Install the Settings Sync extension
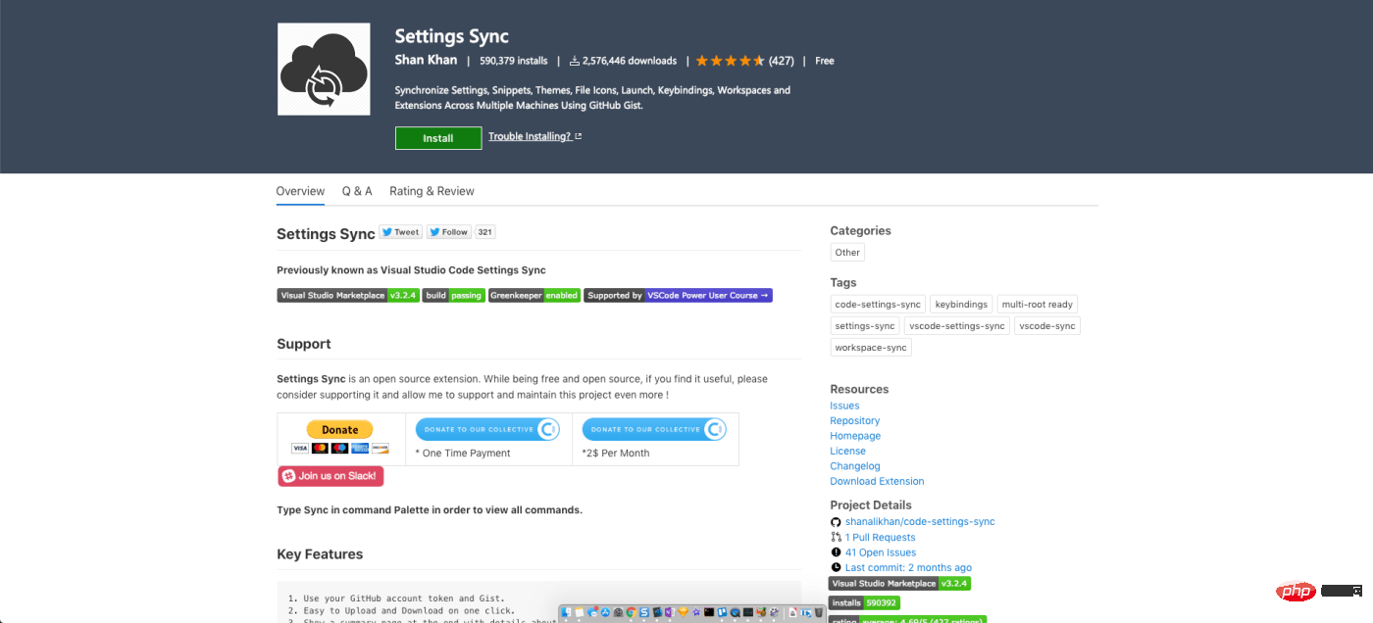Screen dimensions: 1373x623 [438, 138]
